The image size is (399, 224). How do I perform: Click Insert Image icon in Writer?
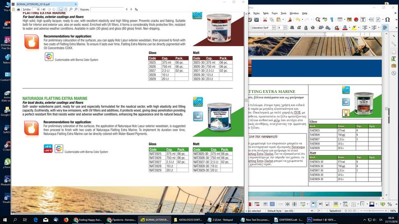point(350,19)
